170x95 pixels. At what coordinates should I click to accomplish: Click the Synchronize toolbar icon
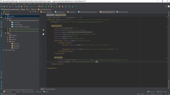7,7
